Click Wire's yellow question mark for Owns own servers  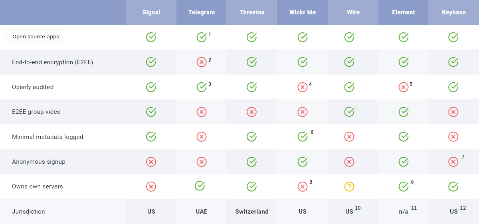pyautogui.click(x=349, y=186)
